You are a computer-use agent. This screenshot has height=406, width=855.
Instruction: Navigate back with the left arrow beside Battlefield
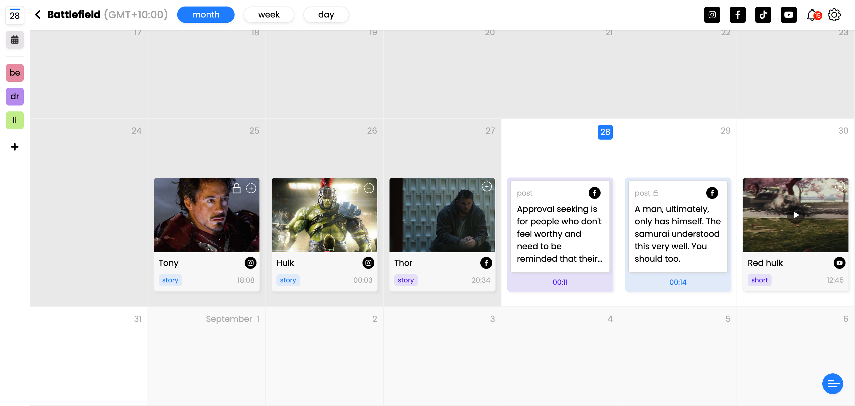38,15
